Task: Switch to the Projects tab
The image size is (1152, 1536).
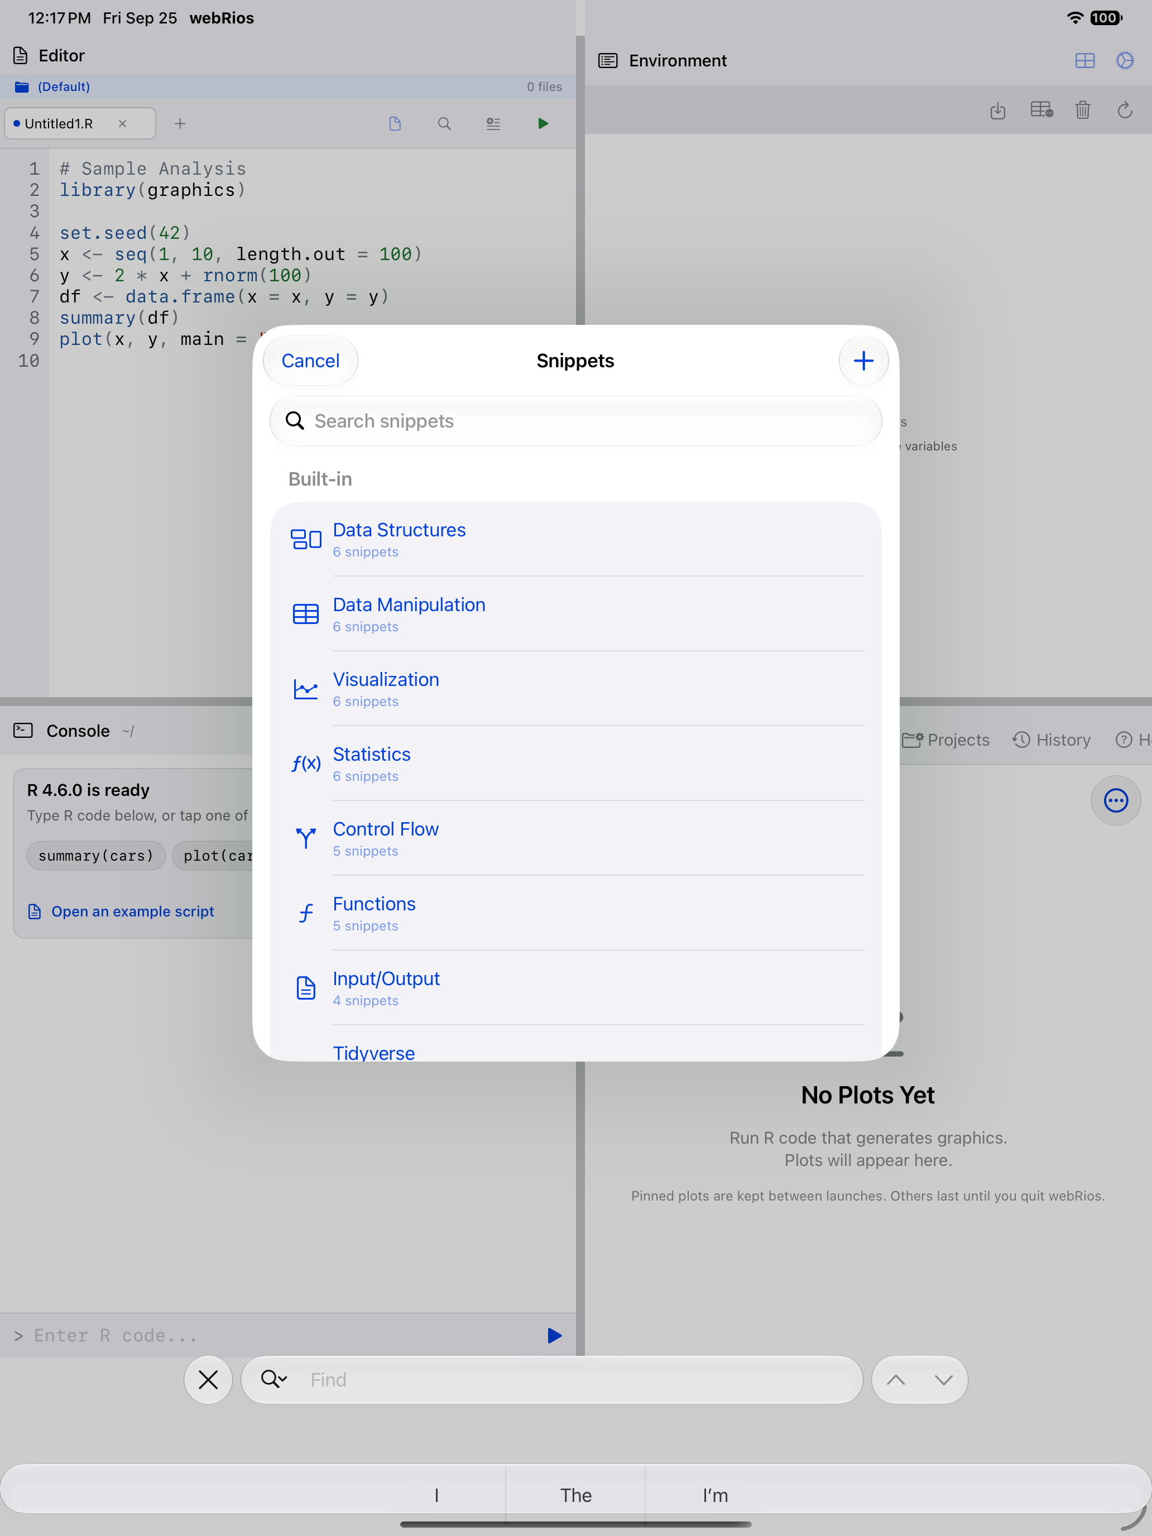Action: pos(945,740)
